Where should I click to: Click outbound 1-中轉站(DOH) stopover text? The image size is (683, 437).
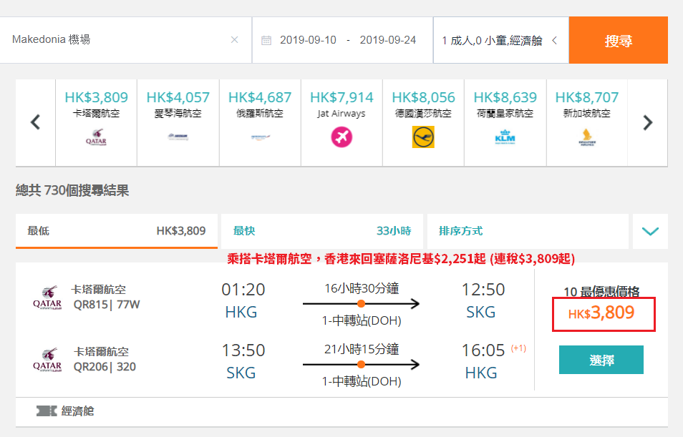pyautogui.click(x=362, y=321)
